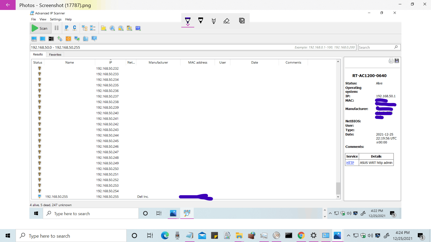Click the save a copy disk icon

pos(242,21)
